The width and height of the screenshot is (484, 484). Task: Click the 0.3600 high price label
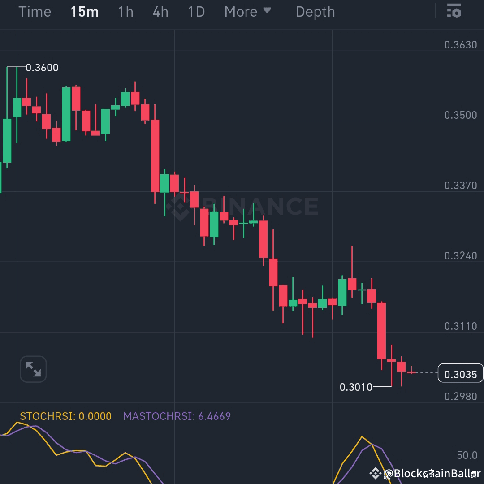(x=43, y=67)
